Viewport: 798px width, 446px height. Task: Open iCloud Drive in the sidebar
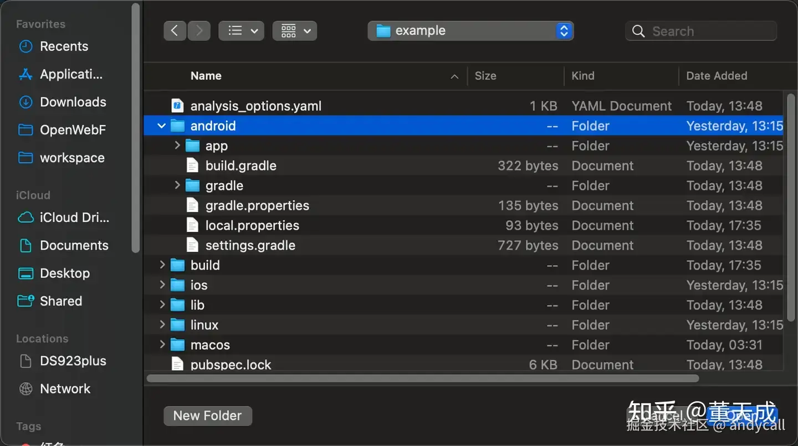(74, 217)
